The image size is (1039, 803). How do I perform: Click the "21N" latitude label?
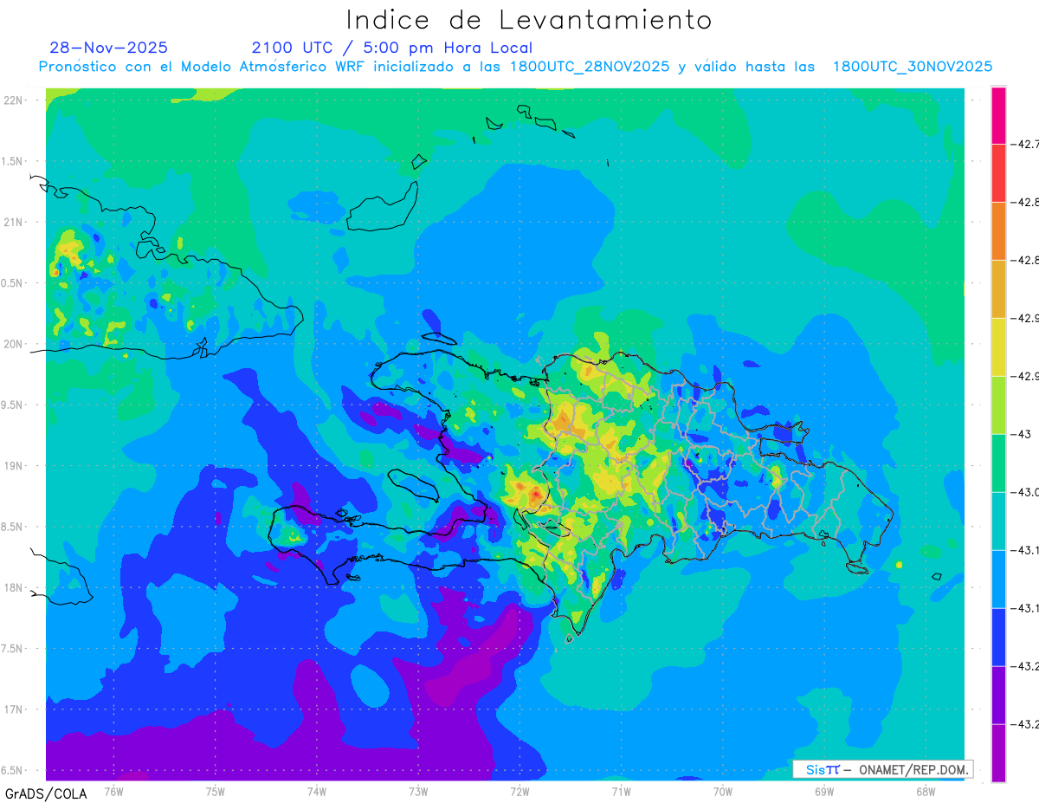pos(13,222)
